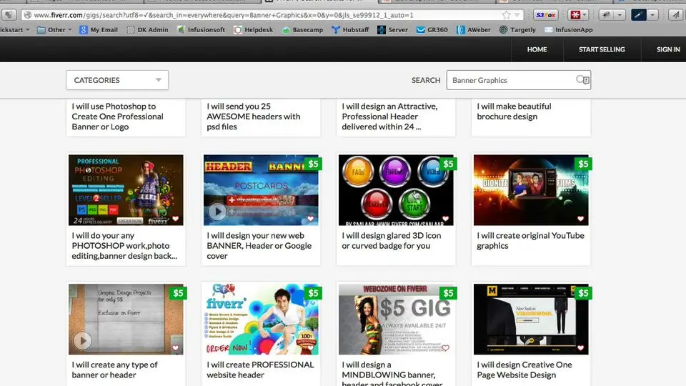Click the paper plane icon in the toolbar
The image size is (686, 386).
(x=677, y=15)
